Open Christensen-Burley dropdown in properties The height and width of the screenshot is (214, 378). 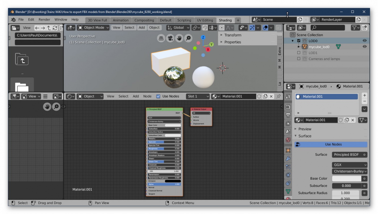pyautogui.click(x=350, y=171)
